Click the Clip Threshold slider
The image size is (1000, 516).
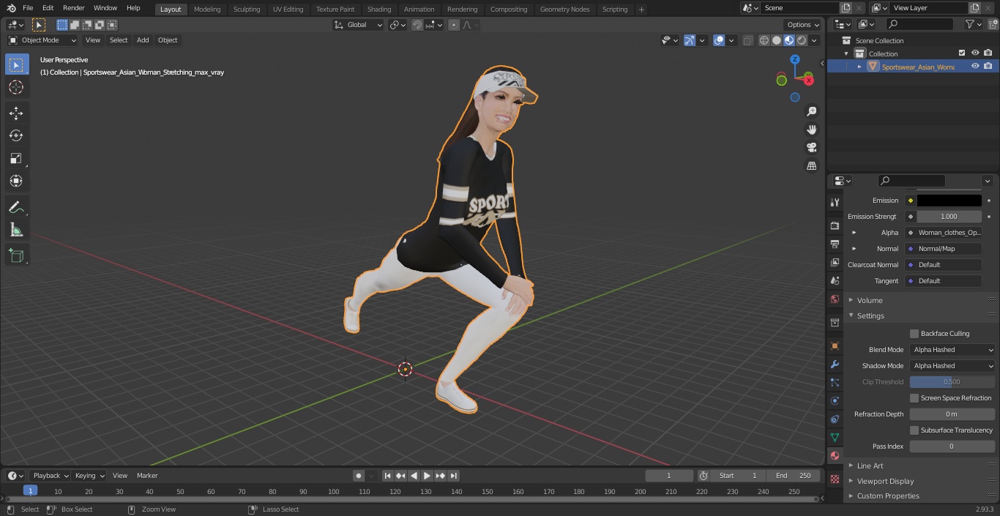tap(952, 382)
